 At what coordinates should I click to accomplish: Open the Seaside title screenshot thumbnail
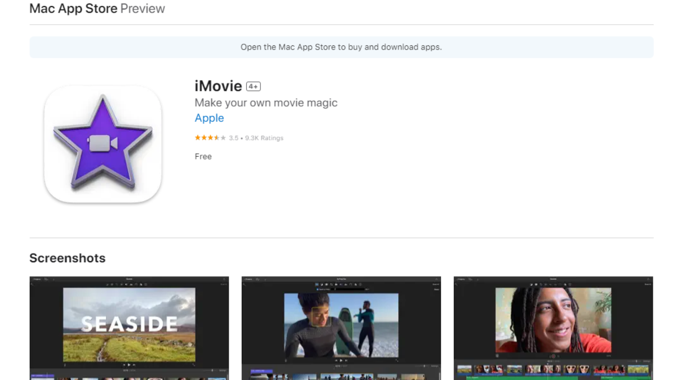(x=129, y=328)
